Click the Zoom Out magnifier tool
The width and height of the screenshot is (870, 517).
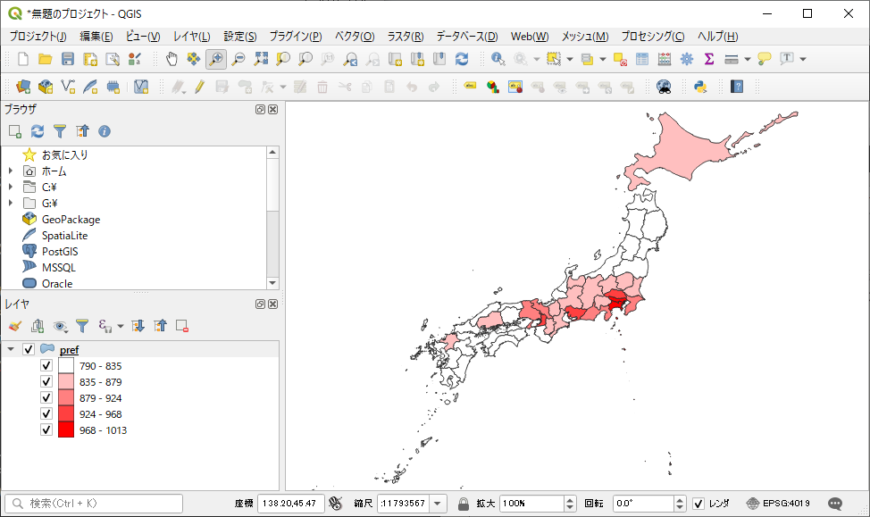pyautogui.click(x=238, y=59)
